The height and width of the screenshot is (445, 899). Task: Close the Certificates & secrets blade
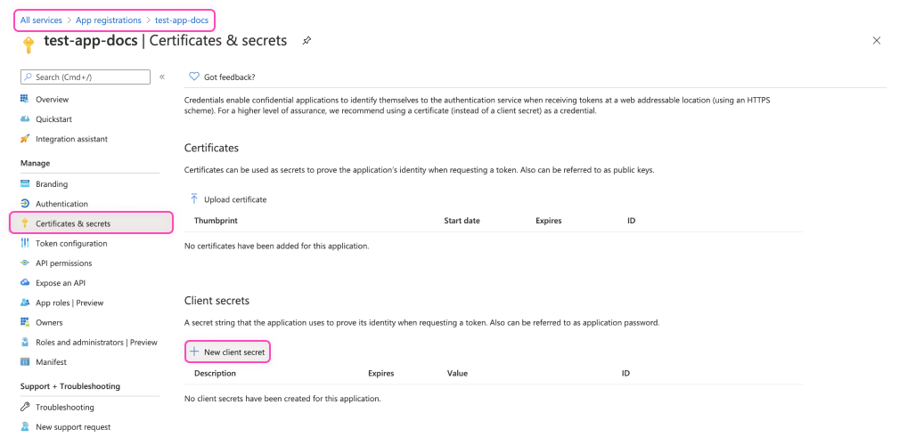tap(877, 41)
